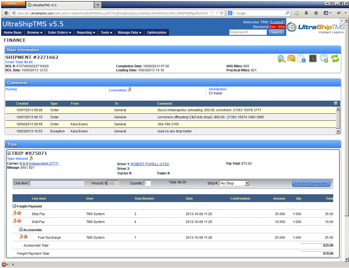Open carrier M & M Independent (2777) link

pos(39,164)
